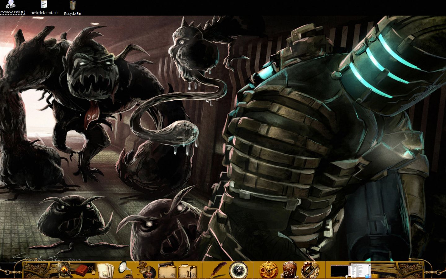Select the 'comicslinkstest.txt' label text

[44, 13]
